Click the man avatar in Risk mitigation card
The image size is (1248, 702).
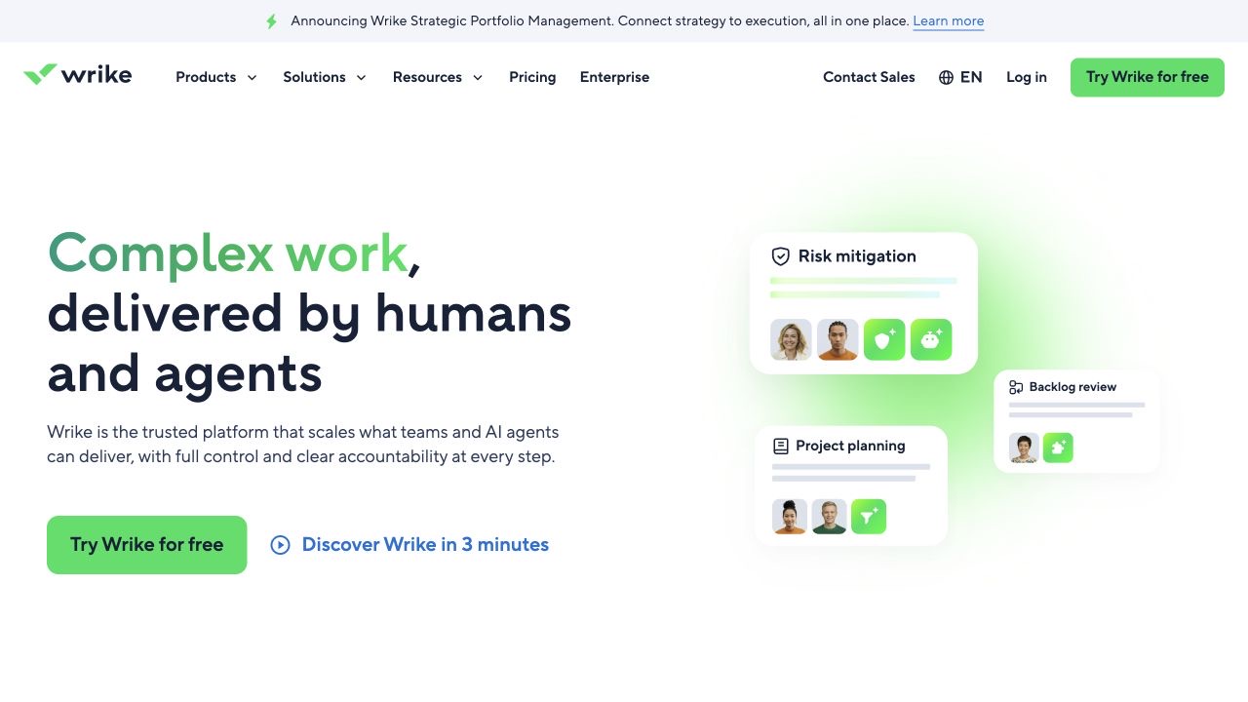(x=838, y=340)
